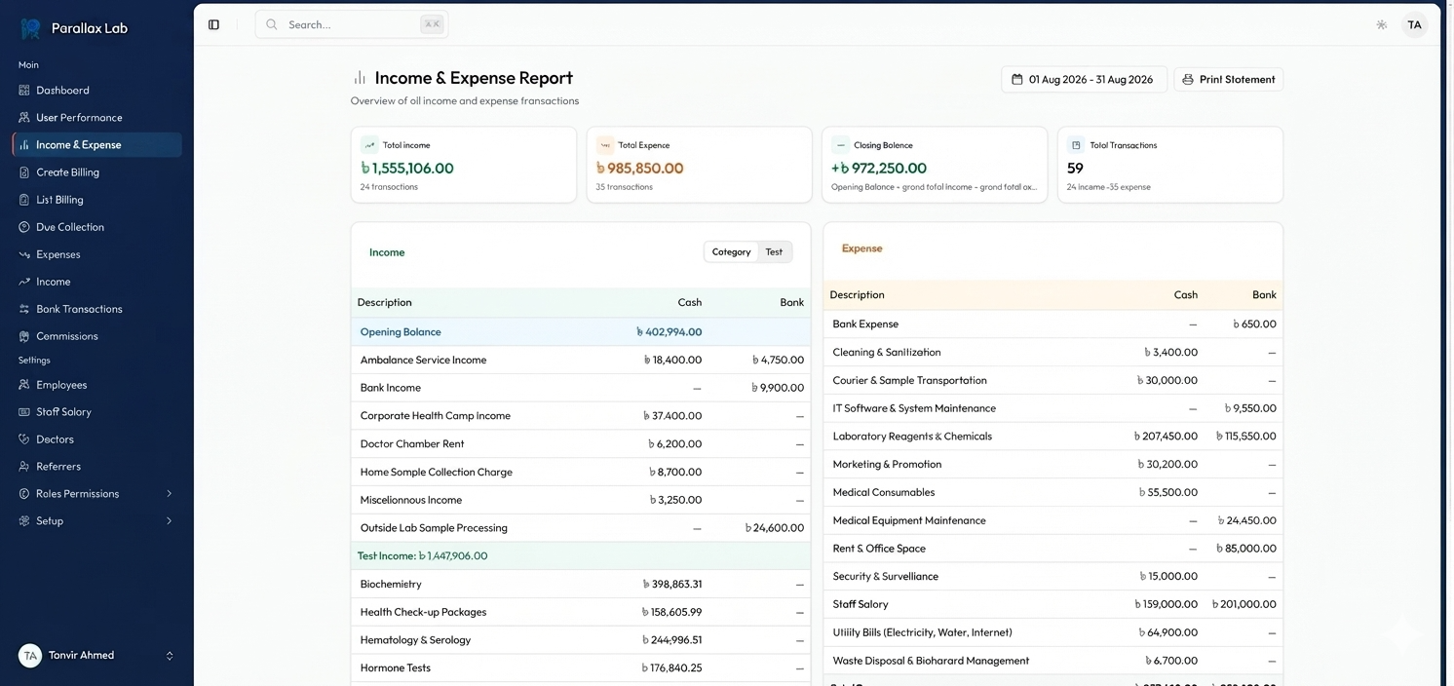1454x686 pixels.
Task: Switch theme using the sun icon
Action: click(x=1381, y=25)
